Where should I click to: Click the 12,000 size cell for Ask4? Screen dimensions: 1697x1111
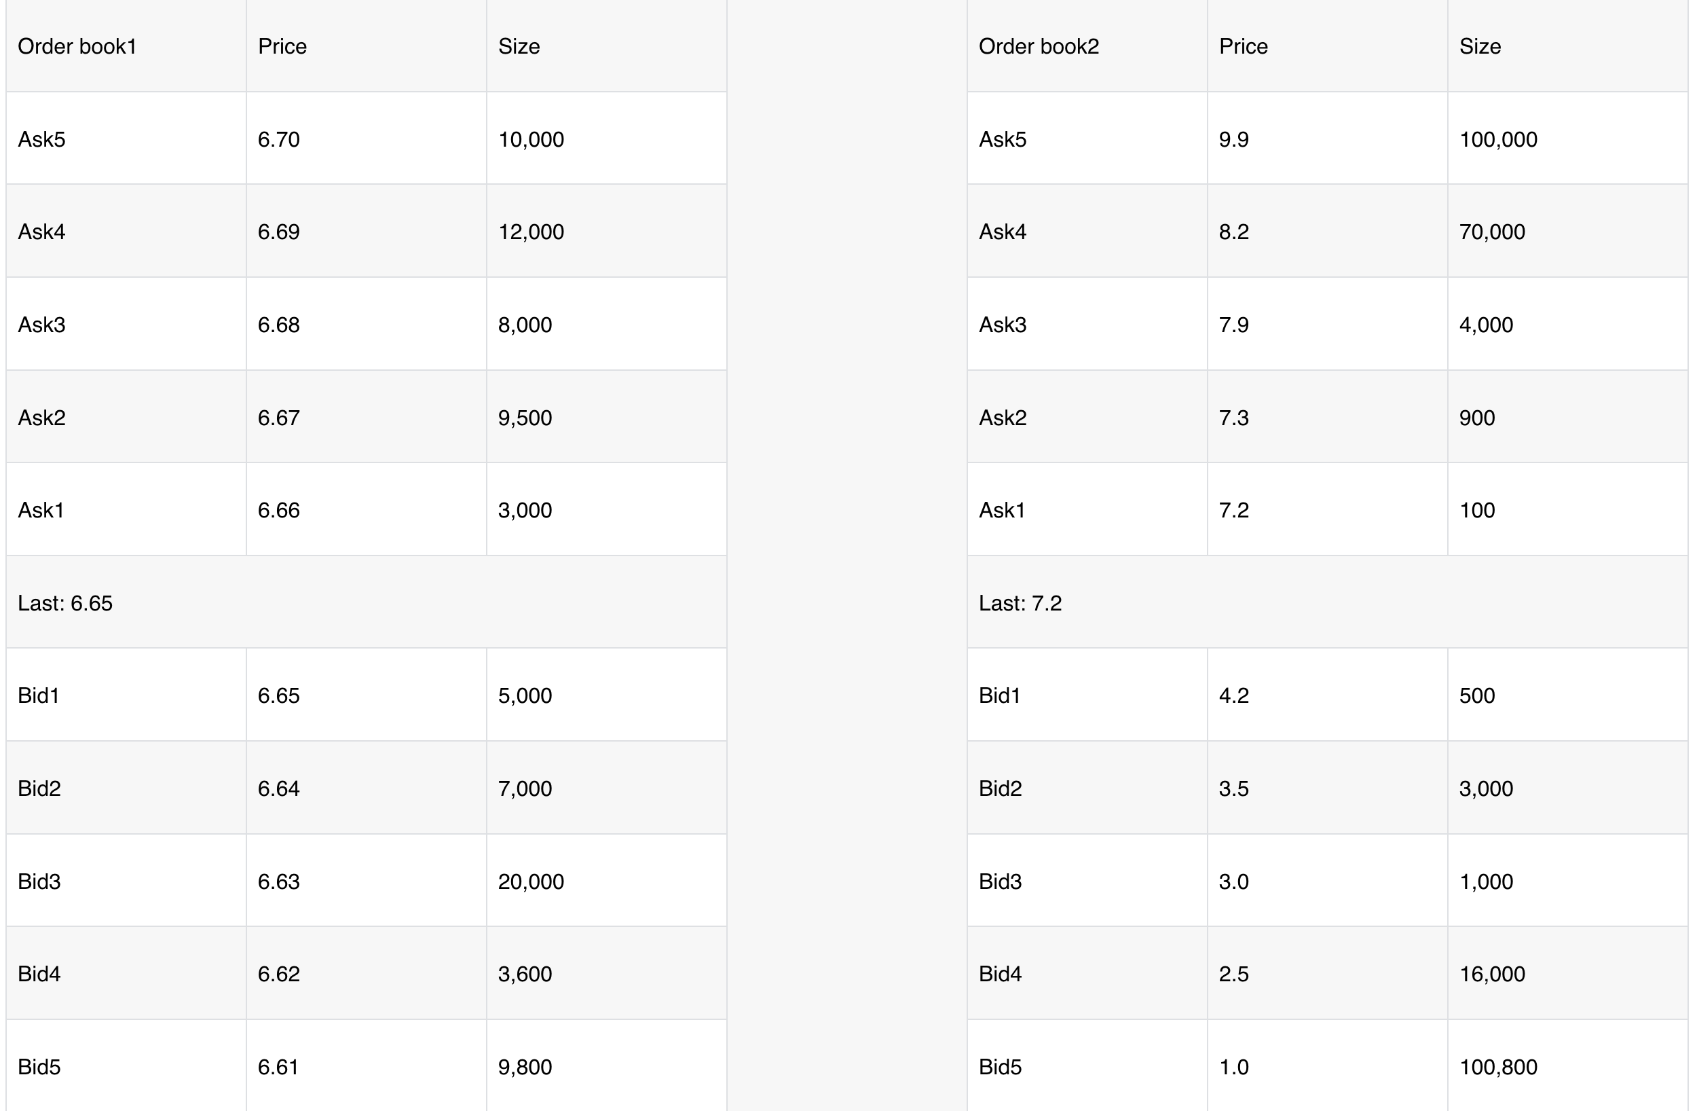pyautogui.click(x=607, y=231)
